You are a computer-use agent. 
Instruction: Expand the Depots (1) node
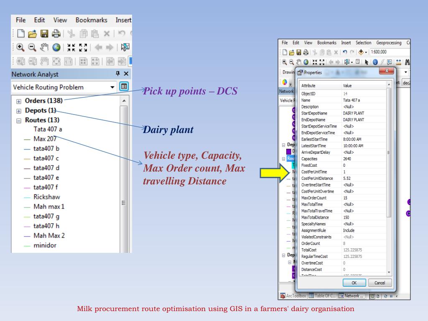pyautogui.click(x=18, y=111)
